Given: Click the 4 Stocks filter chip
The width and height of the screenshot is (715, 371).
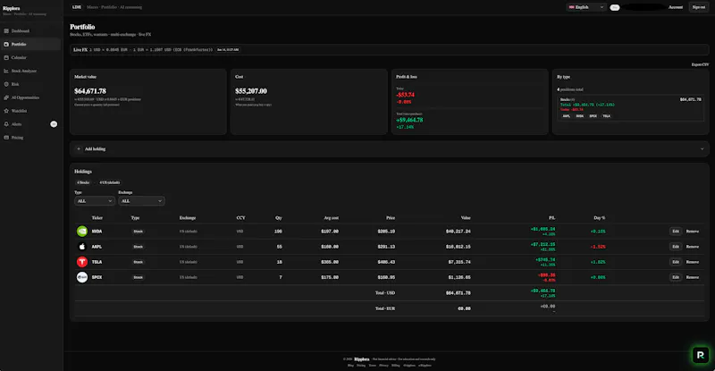Looking at the screenshot, I should [83, 182].
